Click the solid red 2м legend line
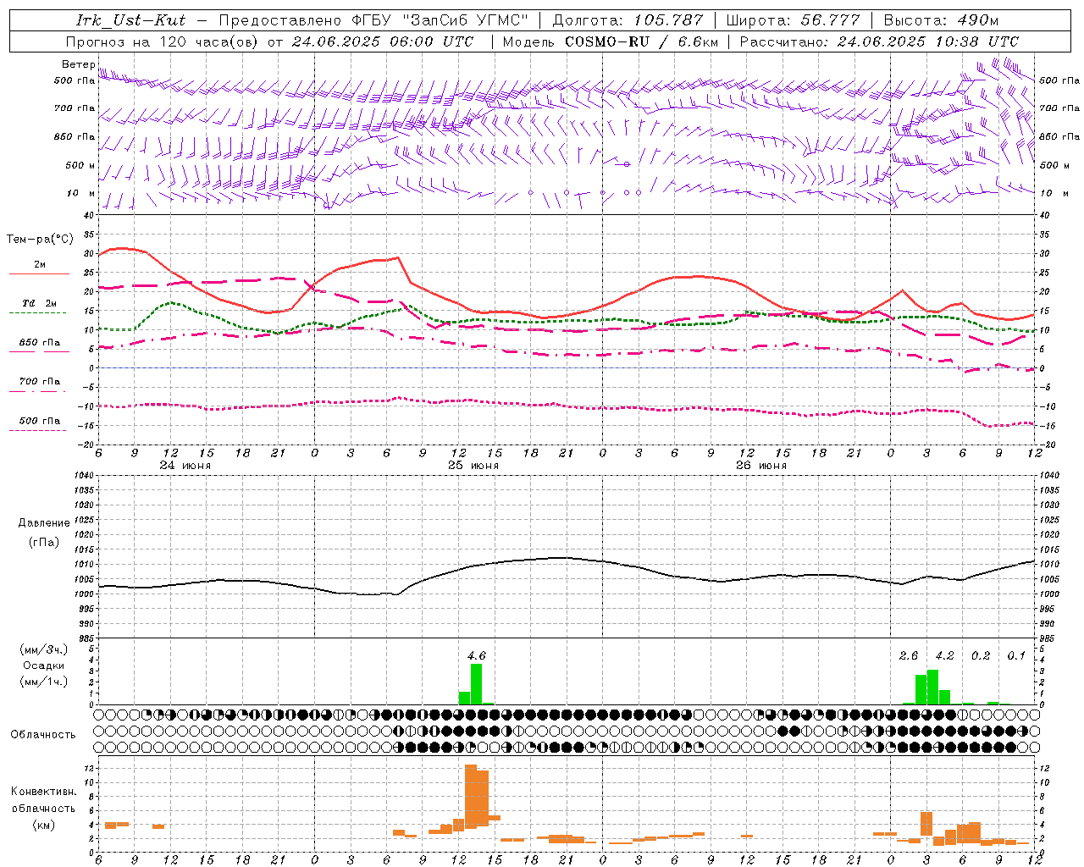Viewport: 1084px width, 867px height. coord(39,273)
